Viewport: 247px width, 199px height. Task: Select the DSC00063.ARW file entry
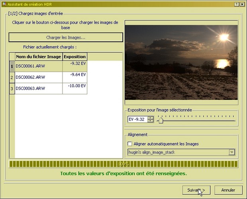pyautogui.click(x=38, y=88)
